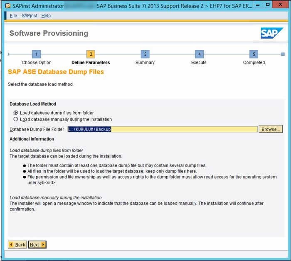Click the SAPinst window title icon
Image resolution: width=291 pixels, height=261 pixels.
pos(8,6)
